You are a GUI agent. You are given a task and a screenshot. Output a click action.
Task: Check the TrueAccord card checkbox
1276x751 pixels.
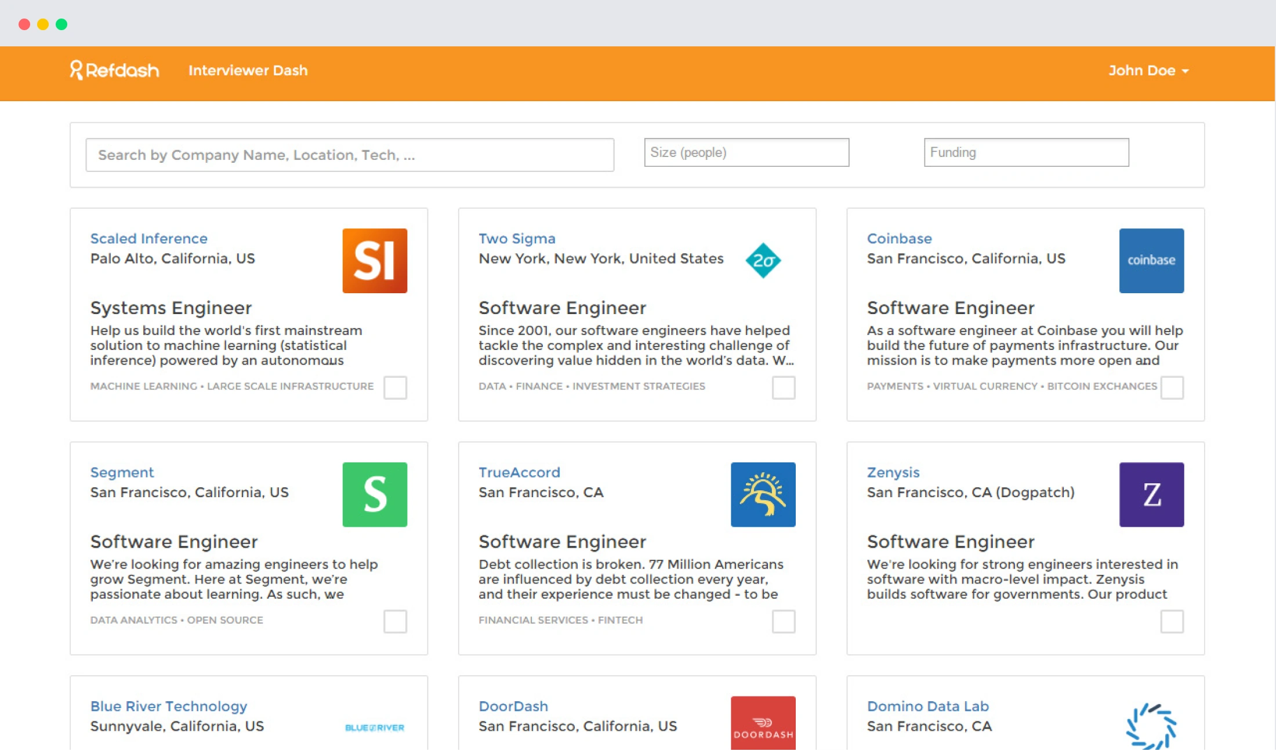(x=784, y=621)
